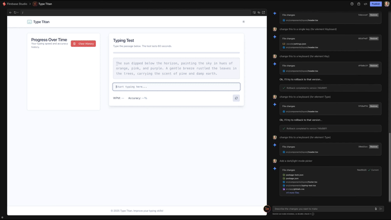Image resolution: width=391 pixels, height=220 pixels.
Task: Click the Clear History button
Action: pyautogui.click(x=83, y=44)
